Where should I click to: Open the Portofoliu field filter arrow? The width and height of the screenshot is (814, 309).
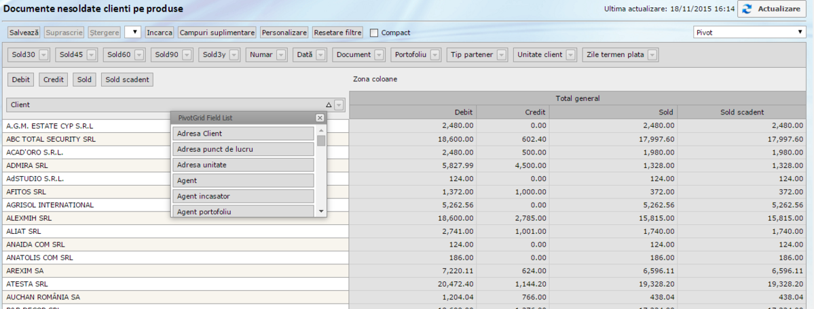434,55
